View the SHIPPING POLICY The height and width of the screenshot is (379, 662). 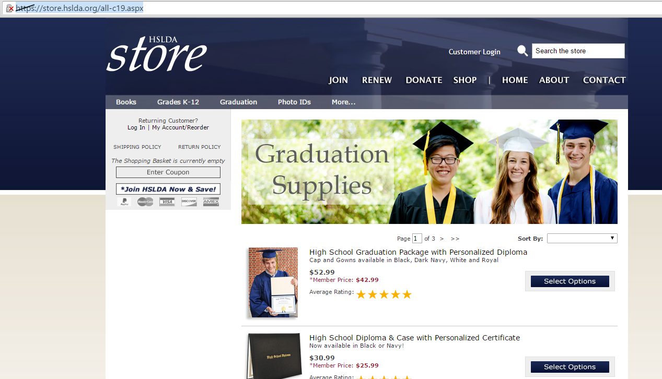(137, 147)
